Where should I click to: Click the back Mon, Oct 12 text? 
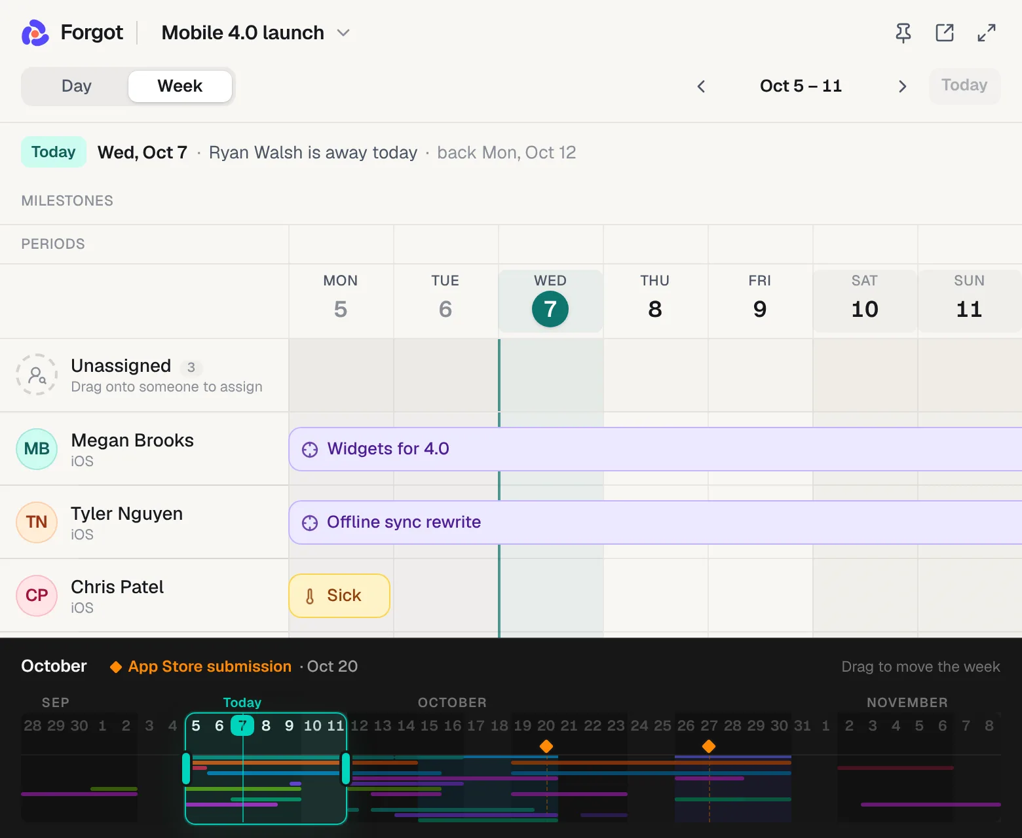pyautogui.click(x=506, y=153)
